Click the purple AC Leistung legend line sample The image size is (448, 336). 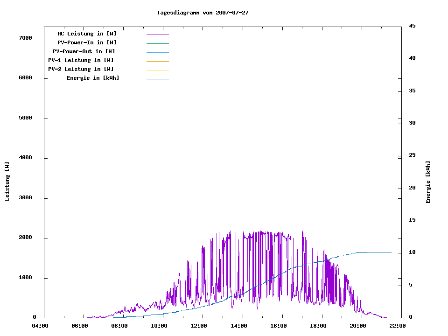click(157, 35)
